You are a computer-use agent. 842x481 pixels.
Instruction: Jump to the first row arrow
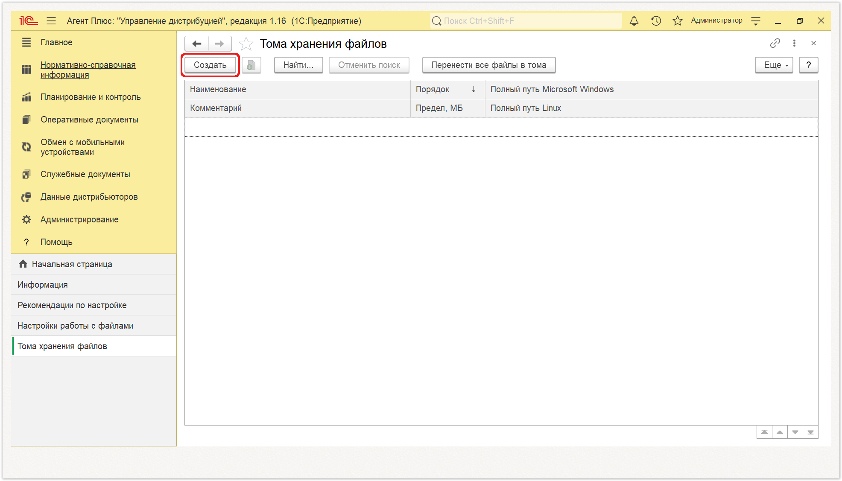pos(764,432)
